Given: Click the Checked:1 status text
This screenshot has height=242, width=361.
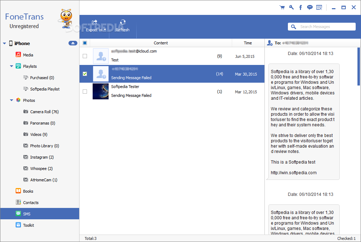Looking at the screenshot, I should click(x=346, y=238).
